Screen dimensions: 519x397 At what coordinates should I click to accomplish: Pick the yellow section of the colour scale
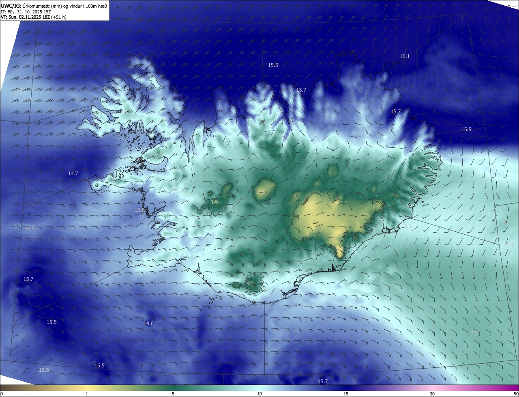coord(87,388)
